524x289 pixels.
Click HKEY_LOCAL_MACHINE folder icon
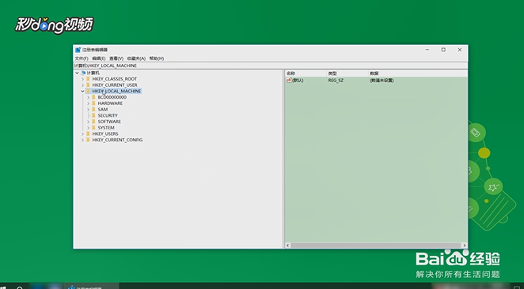[x=88, y=91]
